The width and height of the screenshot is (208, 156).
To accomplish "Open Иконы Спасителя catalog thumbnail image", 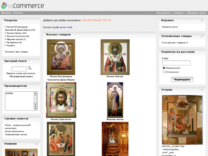I will (x=61, y=100).
